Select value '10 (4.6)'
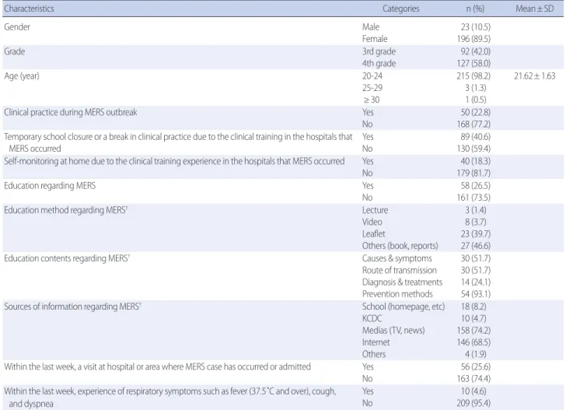Screen dimensions: 566x410 click(x=473, y=391)
